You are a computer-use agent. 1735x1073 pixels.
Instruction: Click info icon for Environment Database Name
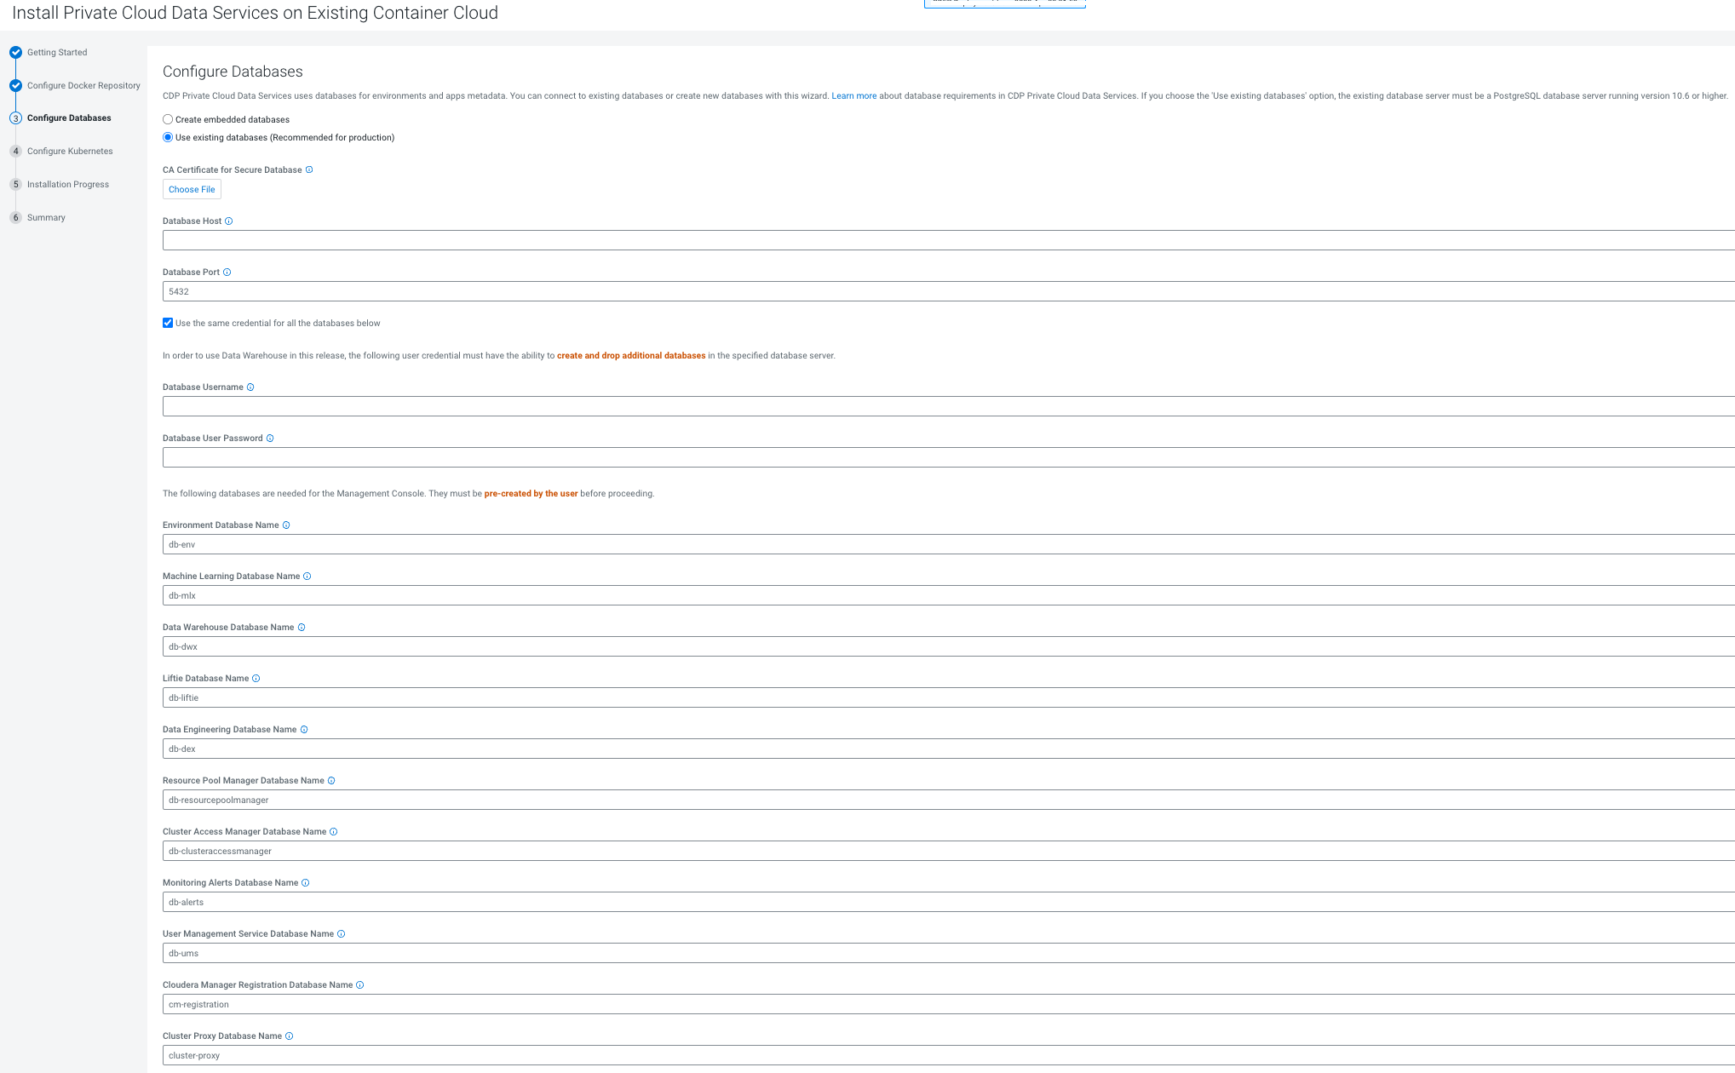point(286,525)
